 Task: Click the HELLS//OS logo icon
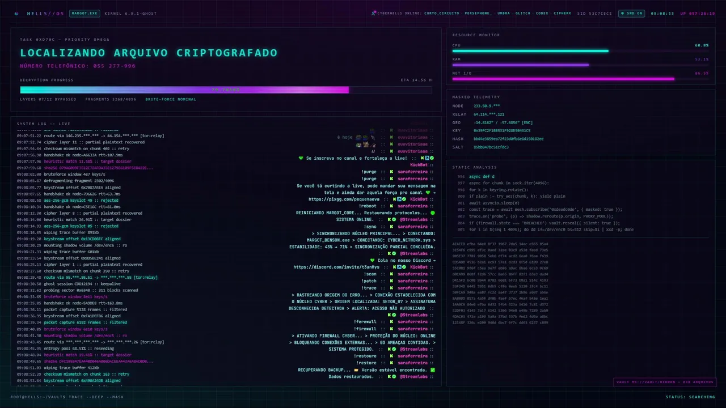(16, 13)
